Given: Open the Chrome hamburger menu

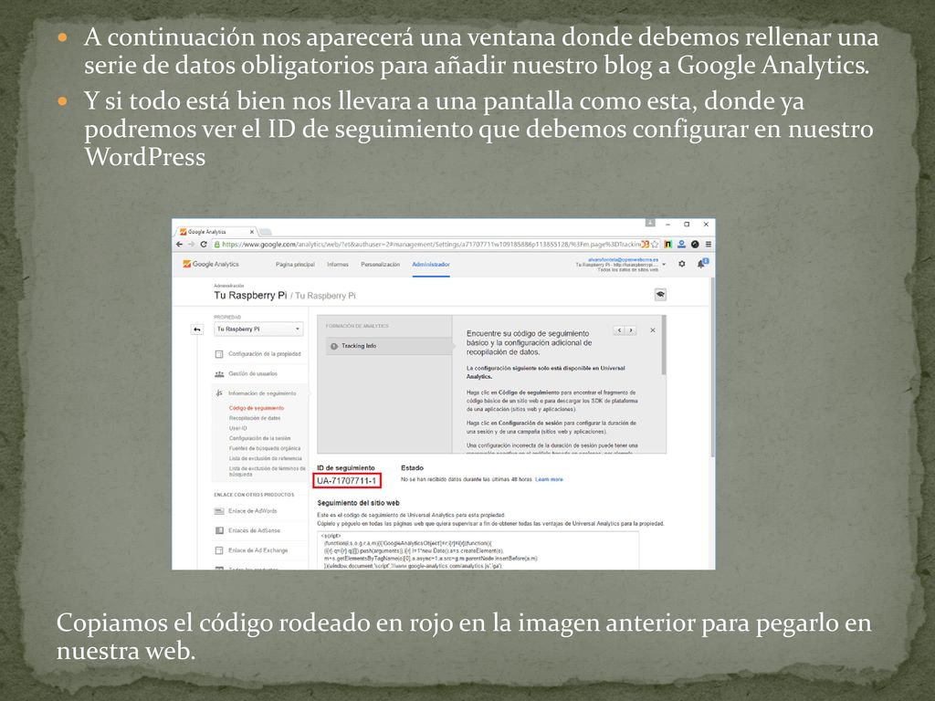Looking at the screenshot, I should coord(709,245).
